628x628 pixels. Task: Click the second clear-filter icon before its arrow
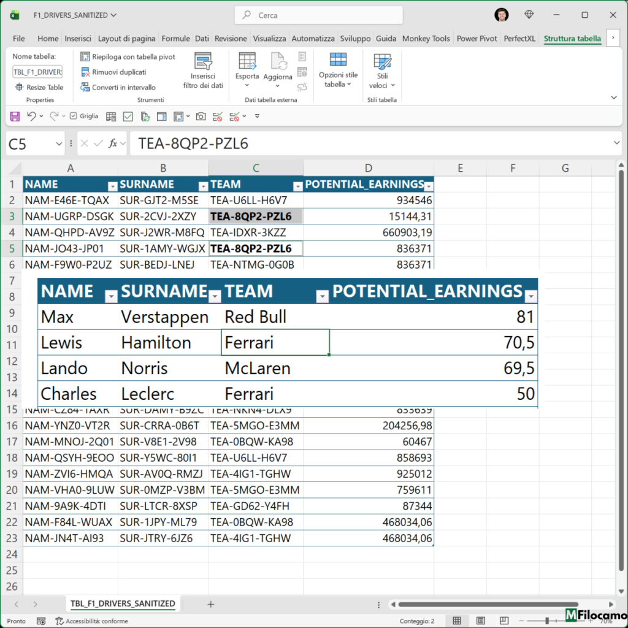click(x=234, y=117)
